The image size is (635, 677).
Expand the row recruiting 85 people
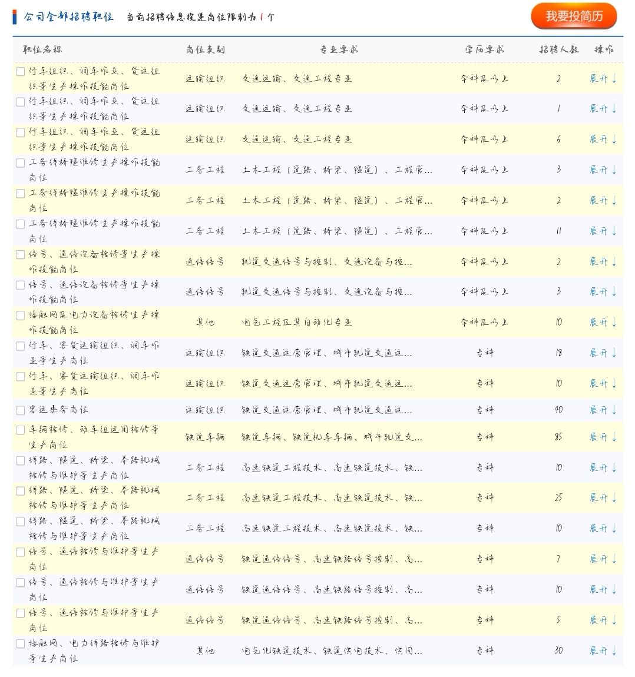tap(602, 437)
